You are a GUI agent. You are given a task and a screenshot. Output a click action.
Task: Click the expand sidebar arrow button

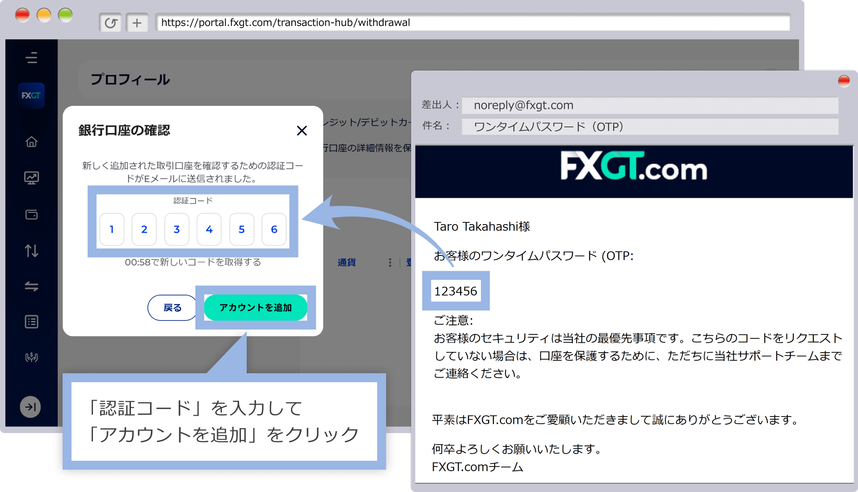tap(30, 407)
